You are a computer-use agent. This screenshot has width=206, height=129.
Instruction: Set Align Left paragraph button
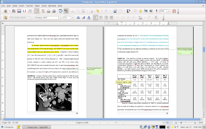tap(96, 18)
